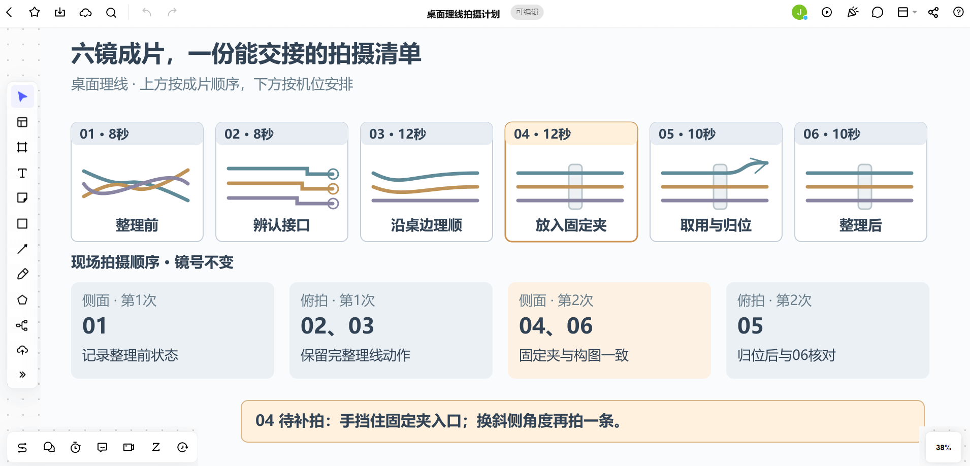970x466 pixels.
Task: Select the polygon shape tool
Action: [x=22, y=299]
